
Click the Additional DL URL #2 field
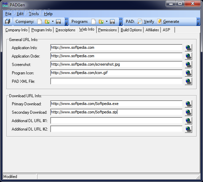(x=116, y=129)
